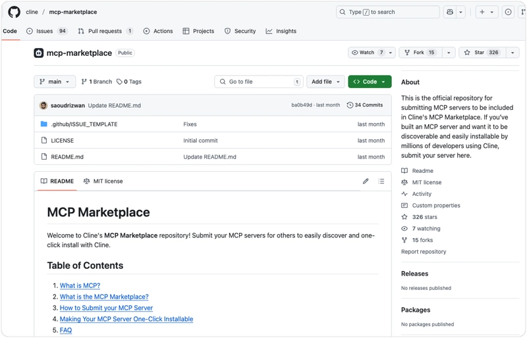Viewport: 527px width, 338px height.
Task: Star the repository
Action: click(x=482, y=53)
